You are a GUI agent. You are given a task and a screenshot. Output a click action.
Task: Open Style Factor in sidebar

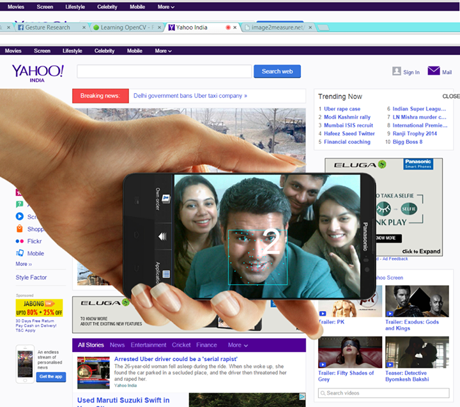point(31,277)
